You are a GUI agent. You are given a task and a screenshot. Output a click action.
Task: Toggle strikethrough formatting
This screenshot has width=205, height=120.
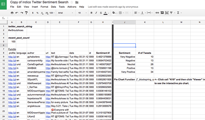pos(101,13)
